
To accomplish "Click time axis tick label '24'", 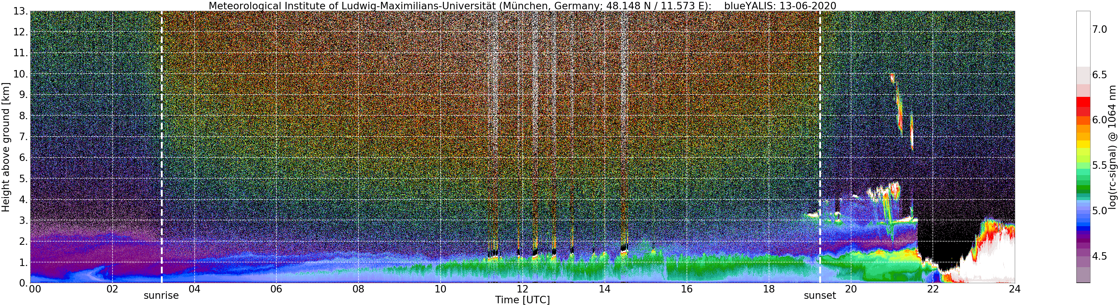I will click(1015, 289).
